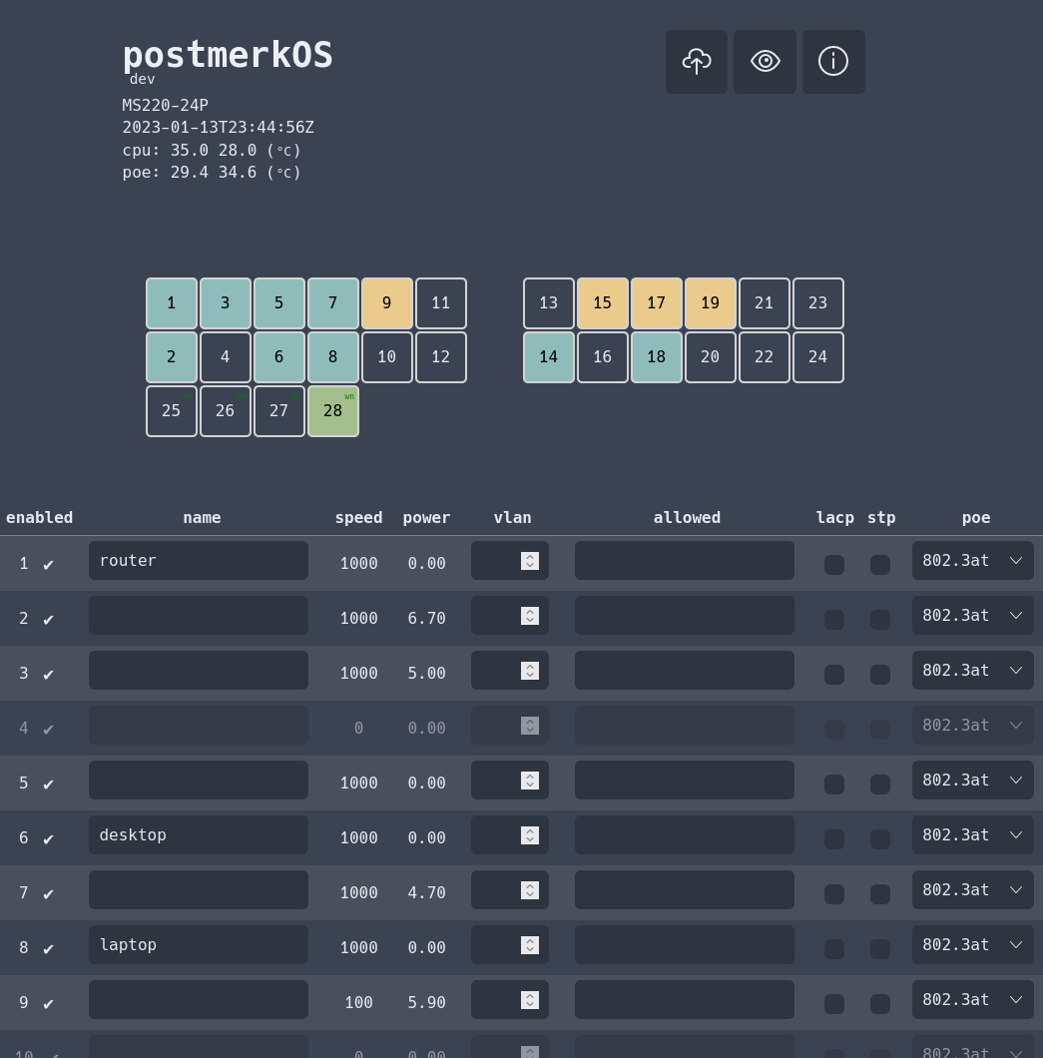The height and width of the screenshot is (1058, 1043).
Task: Enable lacp for port 8 (laptop)
Action: pos(834,948)
